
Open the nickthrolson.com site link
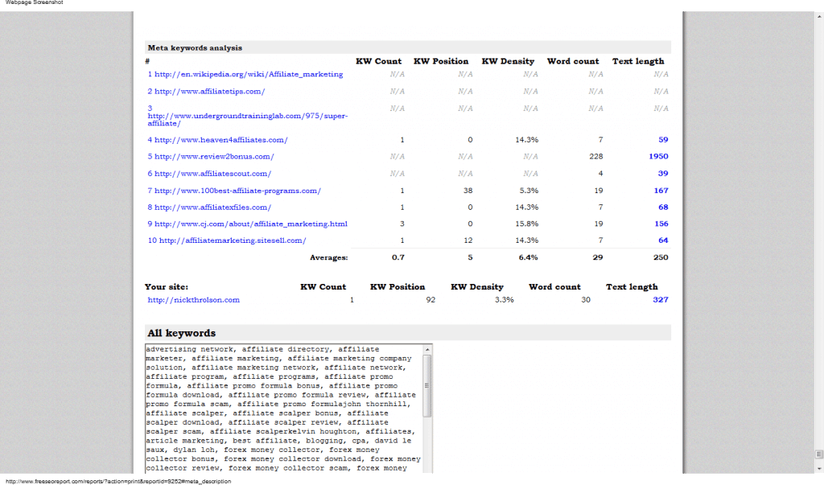tap(193, 300)
